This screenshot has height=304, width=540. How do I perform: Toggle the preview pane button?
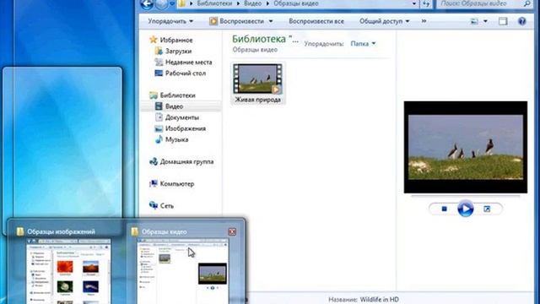tap(503, 21)
